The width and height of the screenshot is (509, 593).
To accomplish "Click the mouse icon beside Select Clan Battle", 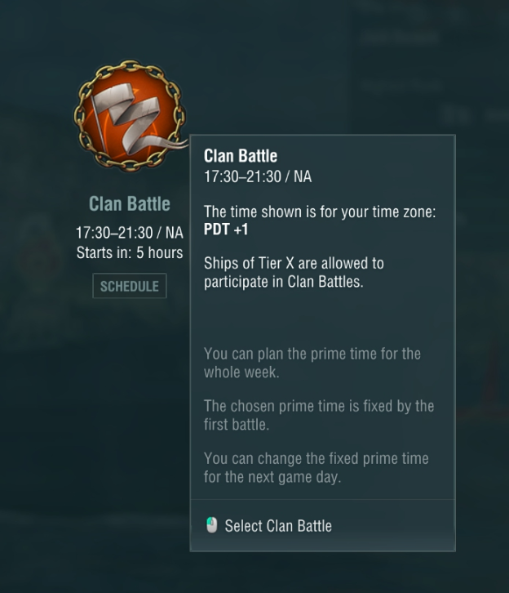I will pos(212,525).
